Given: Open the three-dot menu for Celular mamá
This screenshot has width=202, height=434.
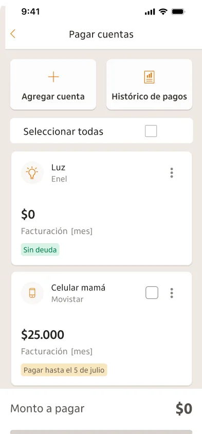Looking at the screenshot, I should 172,293.
